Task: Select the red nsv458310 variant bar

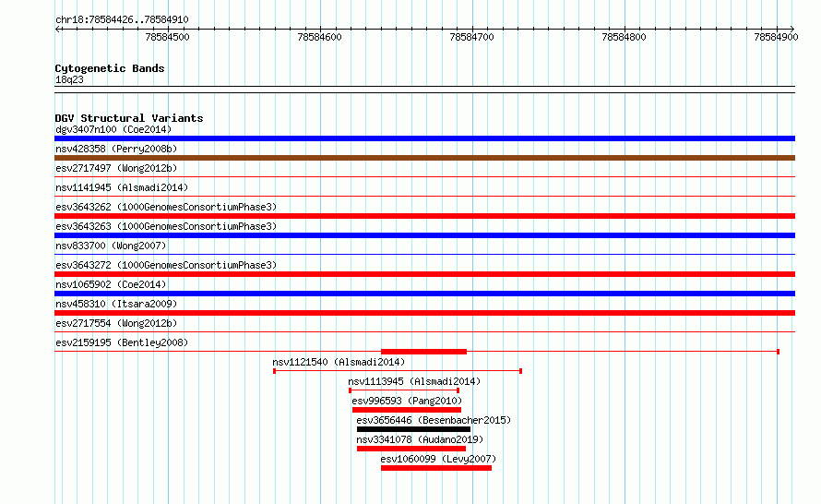Action: pos(424,313)
